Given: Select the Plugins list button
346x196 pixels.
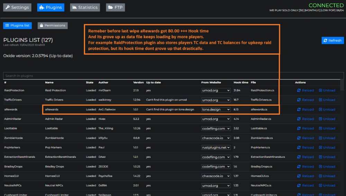Looking at the screenshot, I should tap(17, 25).
